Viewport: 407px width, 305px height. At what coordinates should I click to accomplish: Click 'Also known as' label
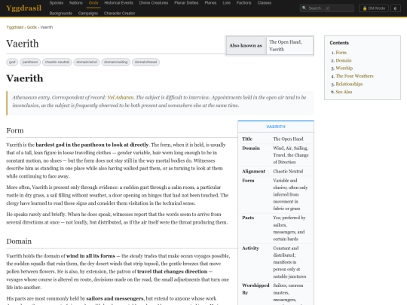click(x=246, y=45)
